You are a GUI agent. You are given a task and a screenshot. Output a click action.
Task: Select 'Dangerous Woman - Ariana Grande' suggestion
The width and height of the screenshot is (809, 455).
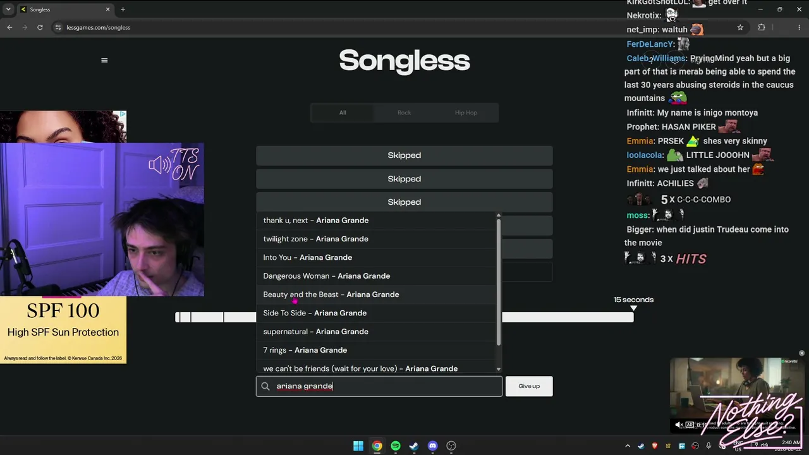(376, 276)
